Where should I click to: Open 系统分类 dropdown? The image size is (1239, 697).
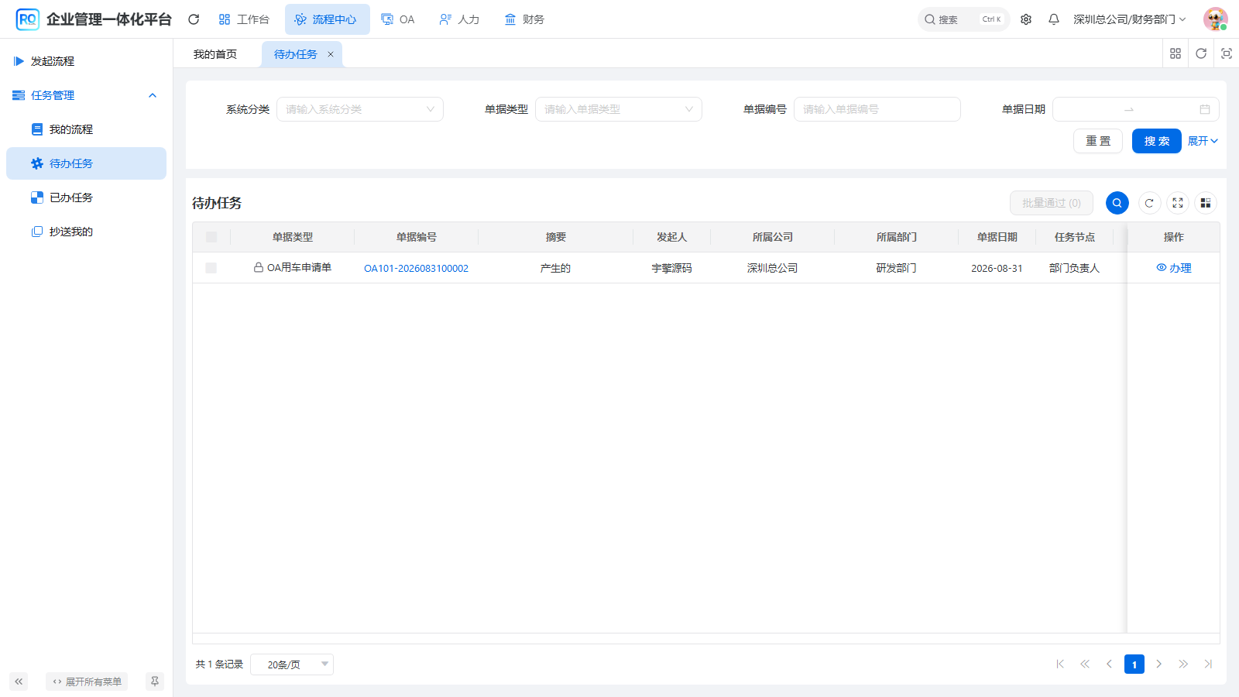tap(360, 109)
